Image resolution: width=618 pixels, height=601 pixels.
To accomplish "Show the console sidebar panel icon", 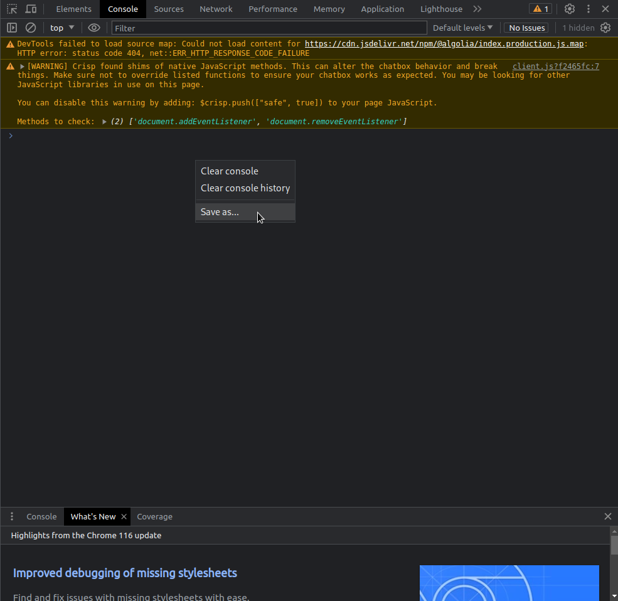I will [12, 28].
